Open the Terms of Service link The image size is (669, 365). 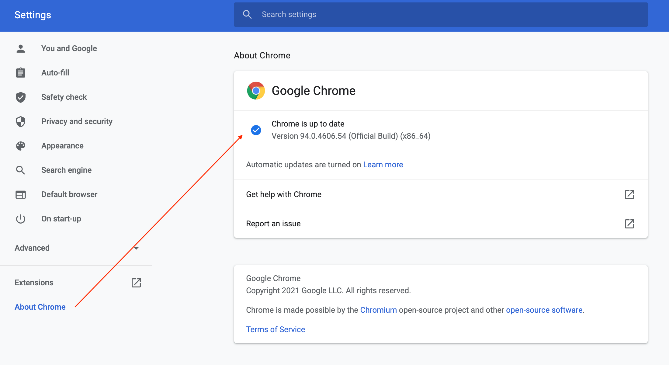[276, 329]
